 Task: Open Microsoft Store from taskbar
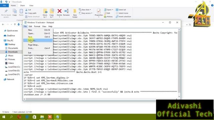coord(34,117)
